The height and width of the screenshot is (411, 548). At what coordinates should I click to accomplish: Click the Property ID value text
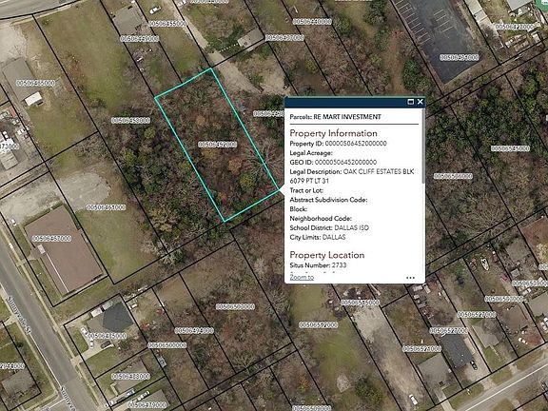(356, 144)
